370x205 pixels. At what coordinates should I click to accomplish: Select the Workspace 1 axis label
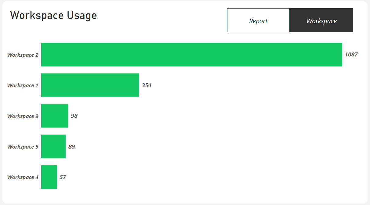[x=23, y=85]
